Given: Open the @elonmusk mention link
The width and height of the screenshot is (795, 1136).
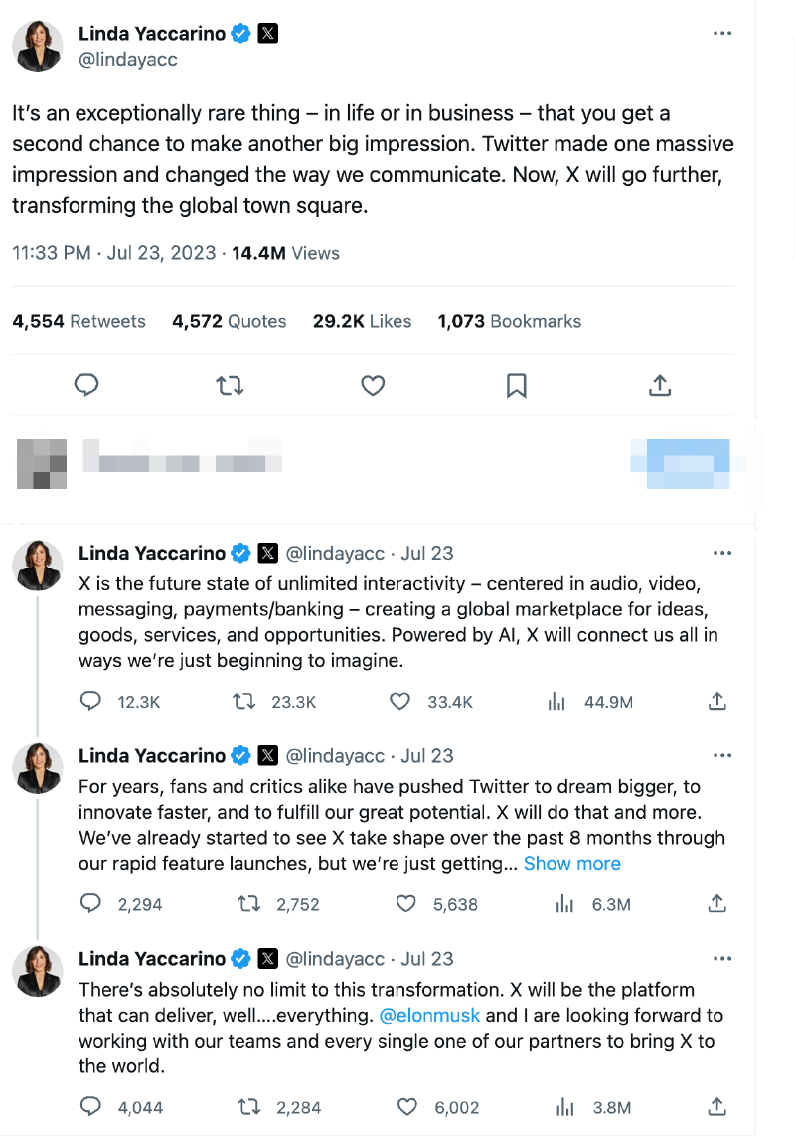Looking at the screenshot, I should point(430,1016).
